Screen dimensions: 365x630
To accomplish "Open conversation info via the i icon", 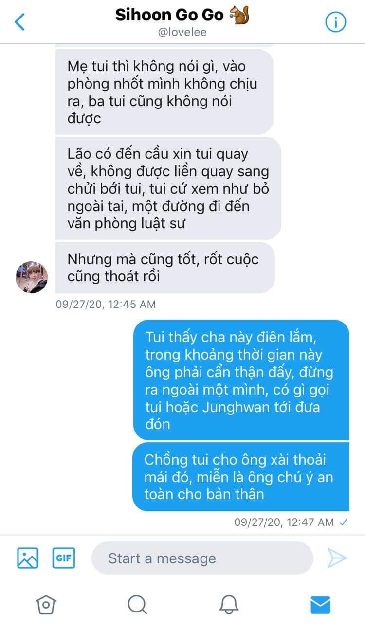I will pyautogui.click(x=335, y=22).
